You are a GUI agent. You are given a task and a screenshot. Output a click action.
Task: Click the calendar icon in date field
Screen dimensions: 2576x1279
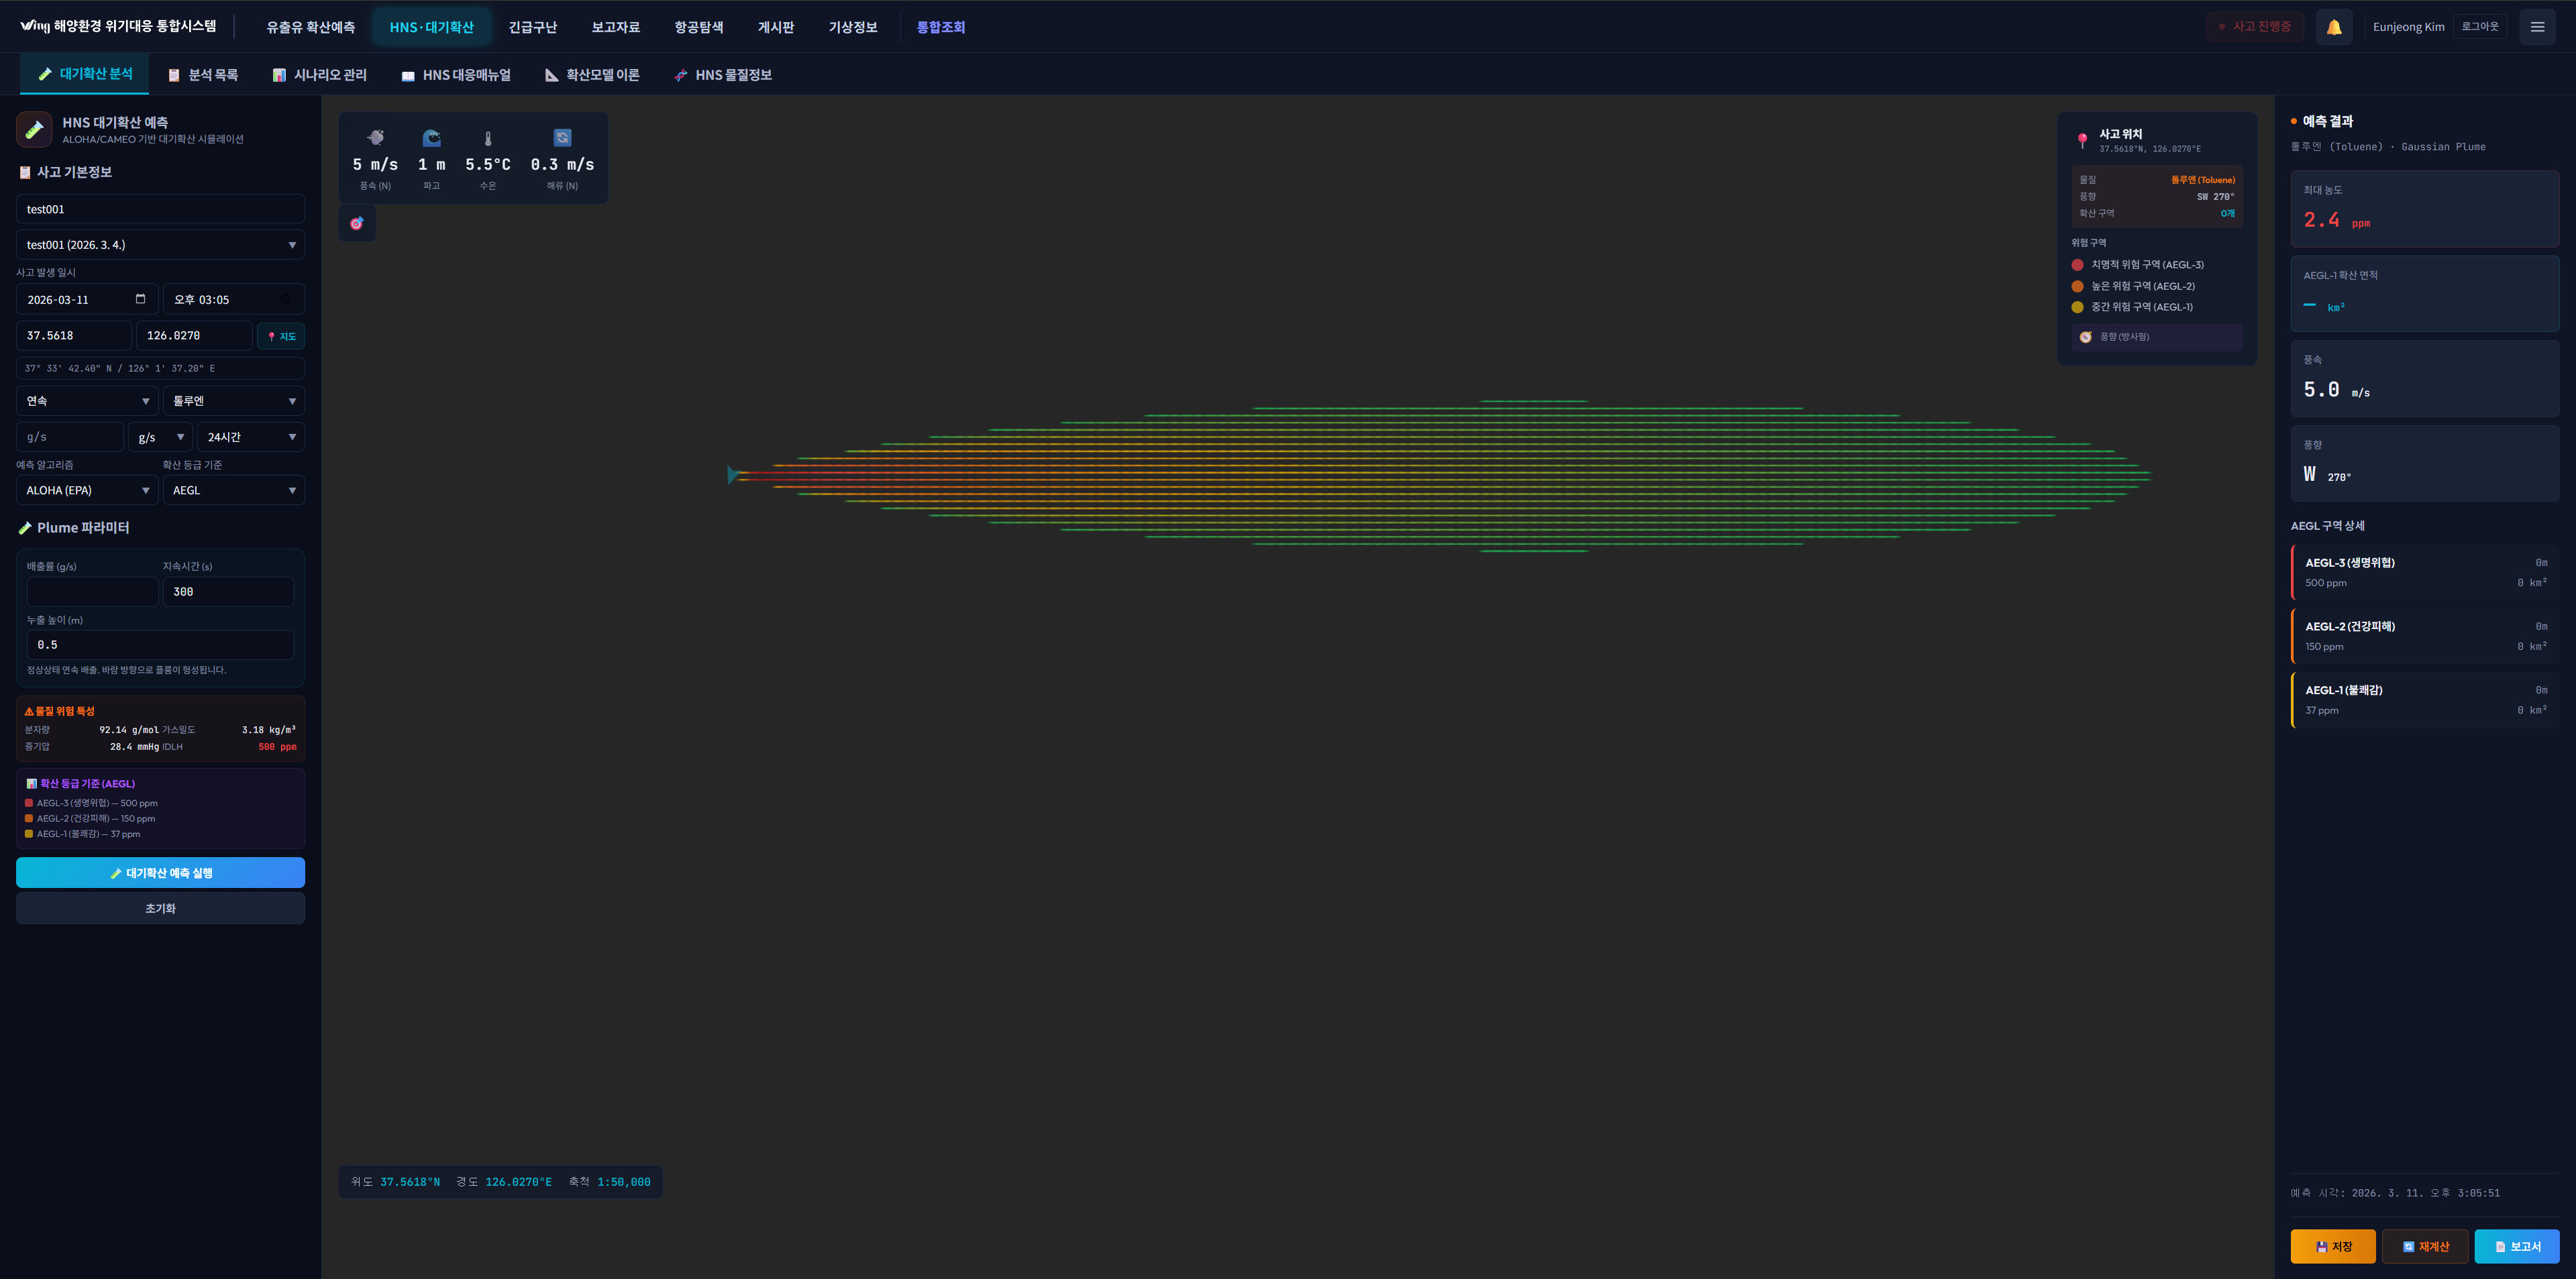click(140, 299)
